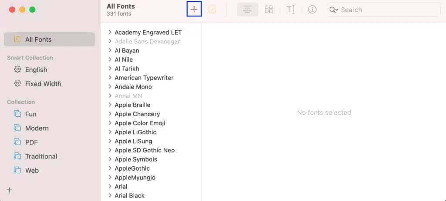Click the add font plus button in toolbar
The width and height of the screenshot is (446, 201).
[194, 10]
